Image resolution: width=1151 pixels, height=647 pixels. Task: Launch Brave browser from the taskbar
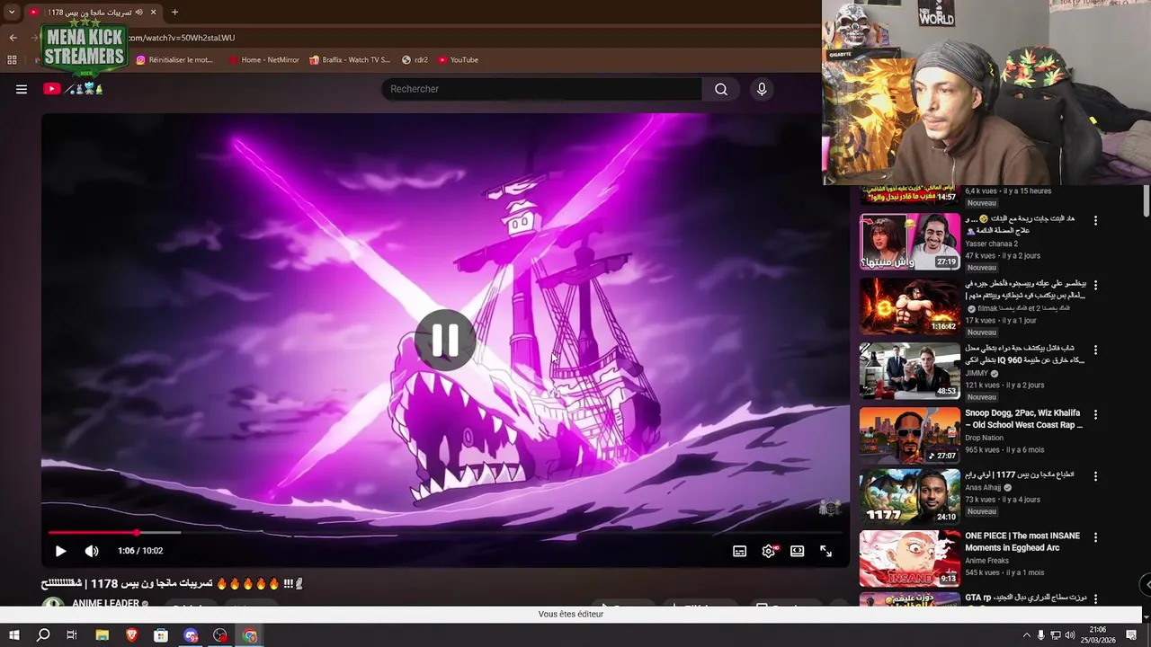click(131, 635)
